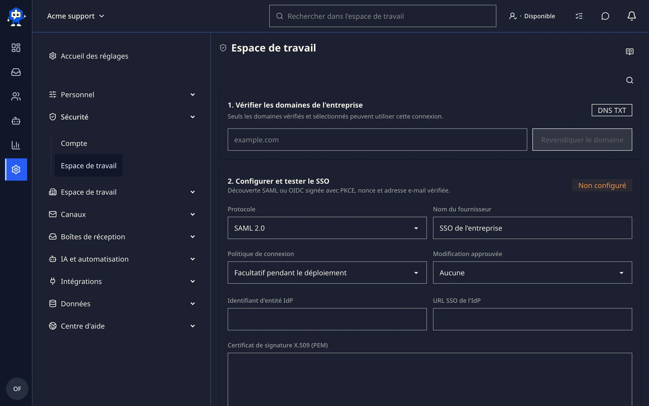The width and height of the screenshot is (649, 406).
Task: Click the OF user avatar
Action: [x=17, y=389]
